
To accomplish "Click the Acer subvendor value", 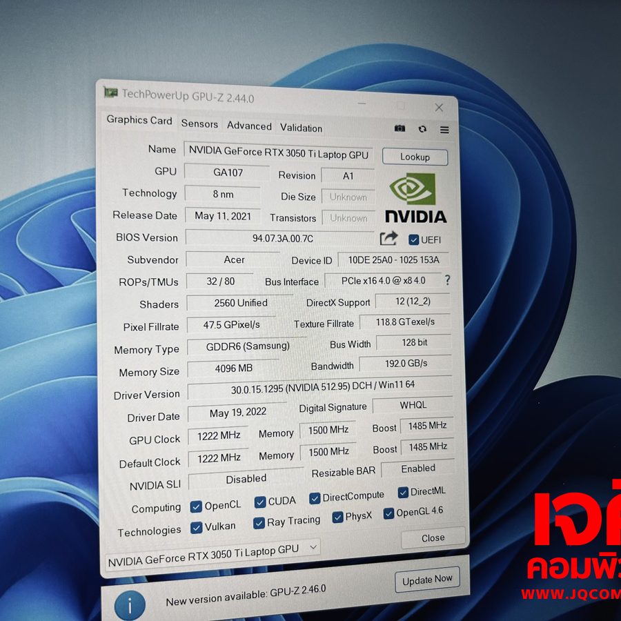I will [x=233, y=260].
